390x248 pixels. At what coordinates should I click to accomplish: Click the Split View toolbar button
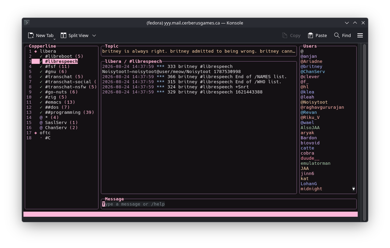click(x=75, y=36)
